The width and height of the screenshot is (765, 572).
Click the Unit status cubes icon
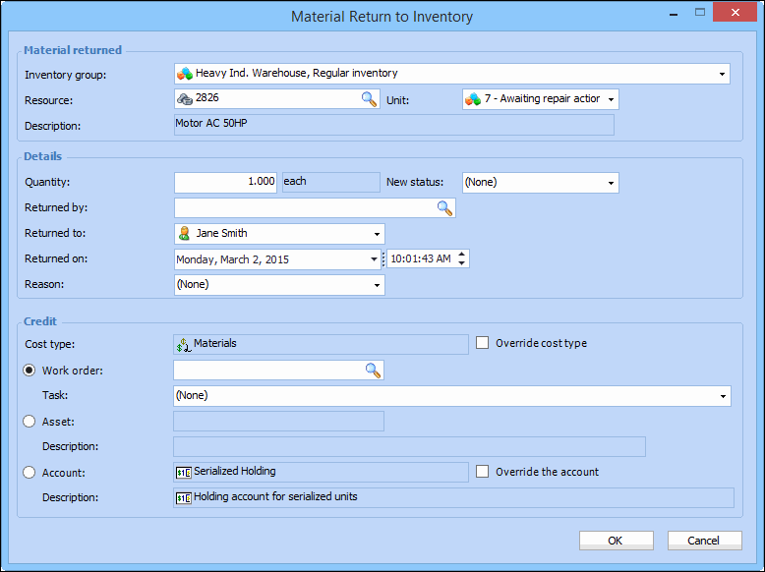click(x=473, y=99)
